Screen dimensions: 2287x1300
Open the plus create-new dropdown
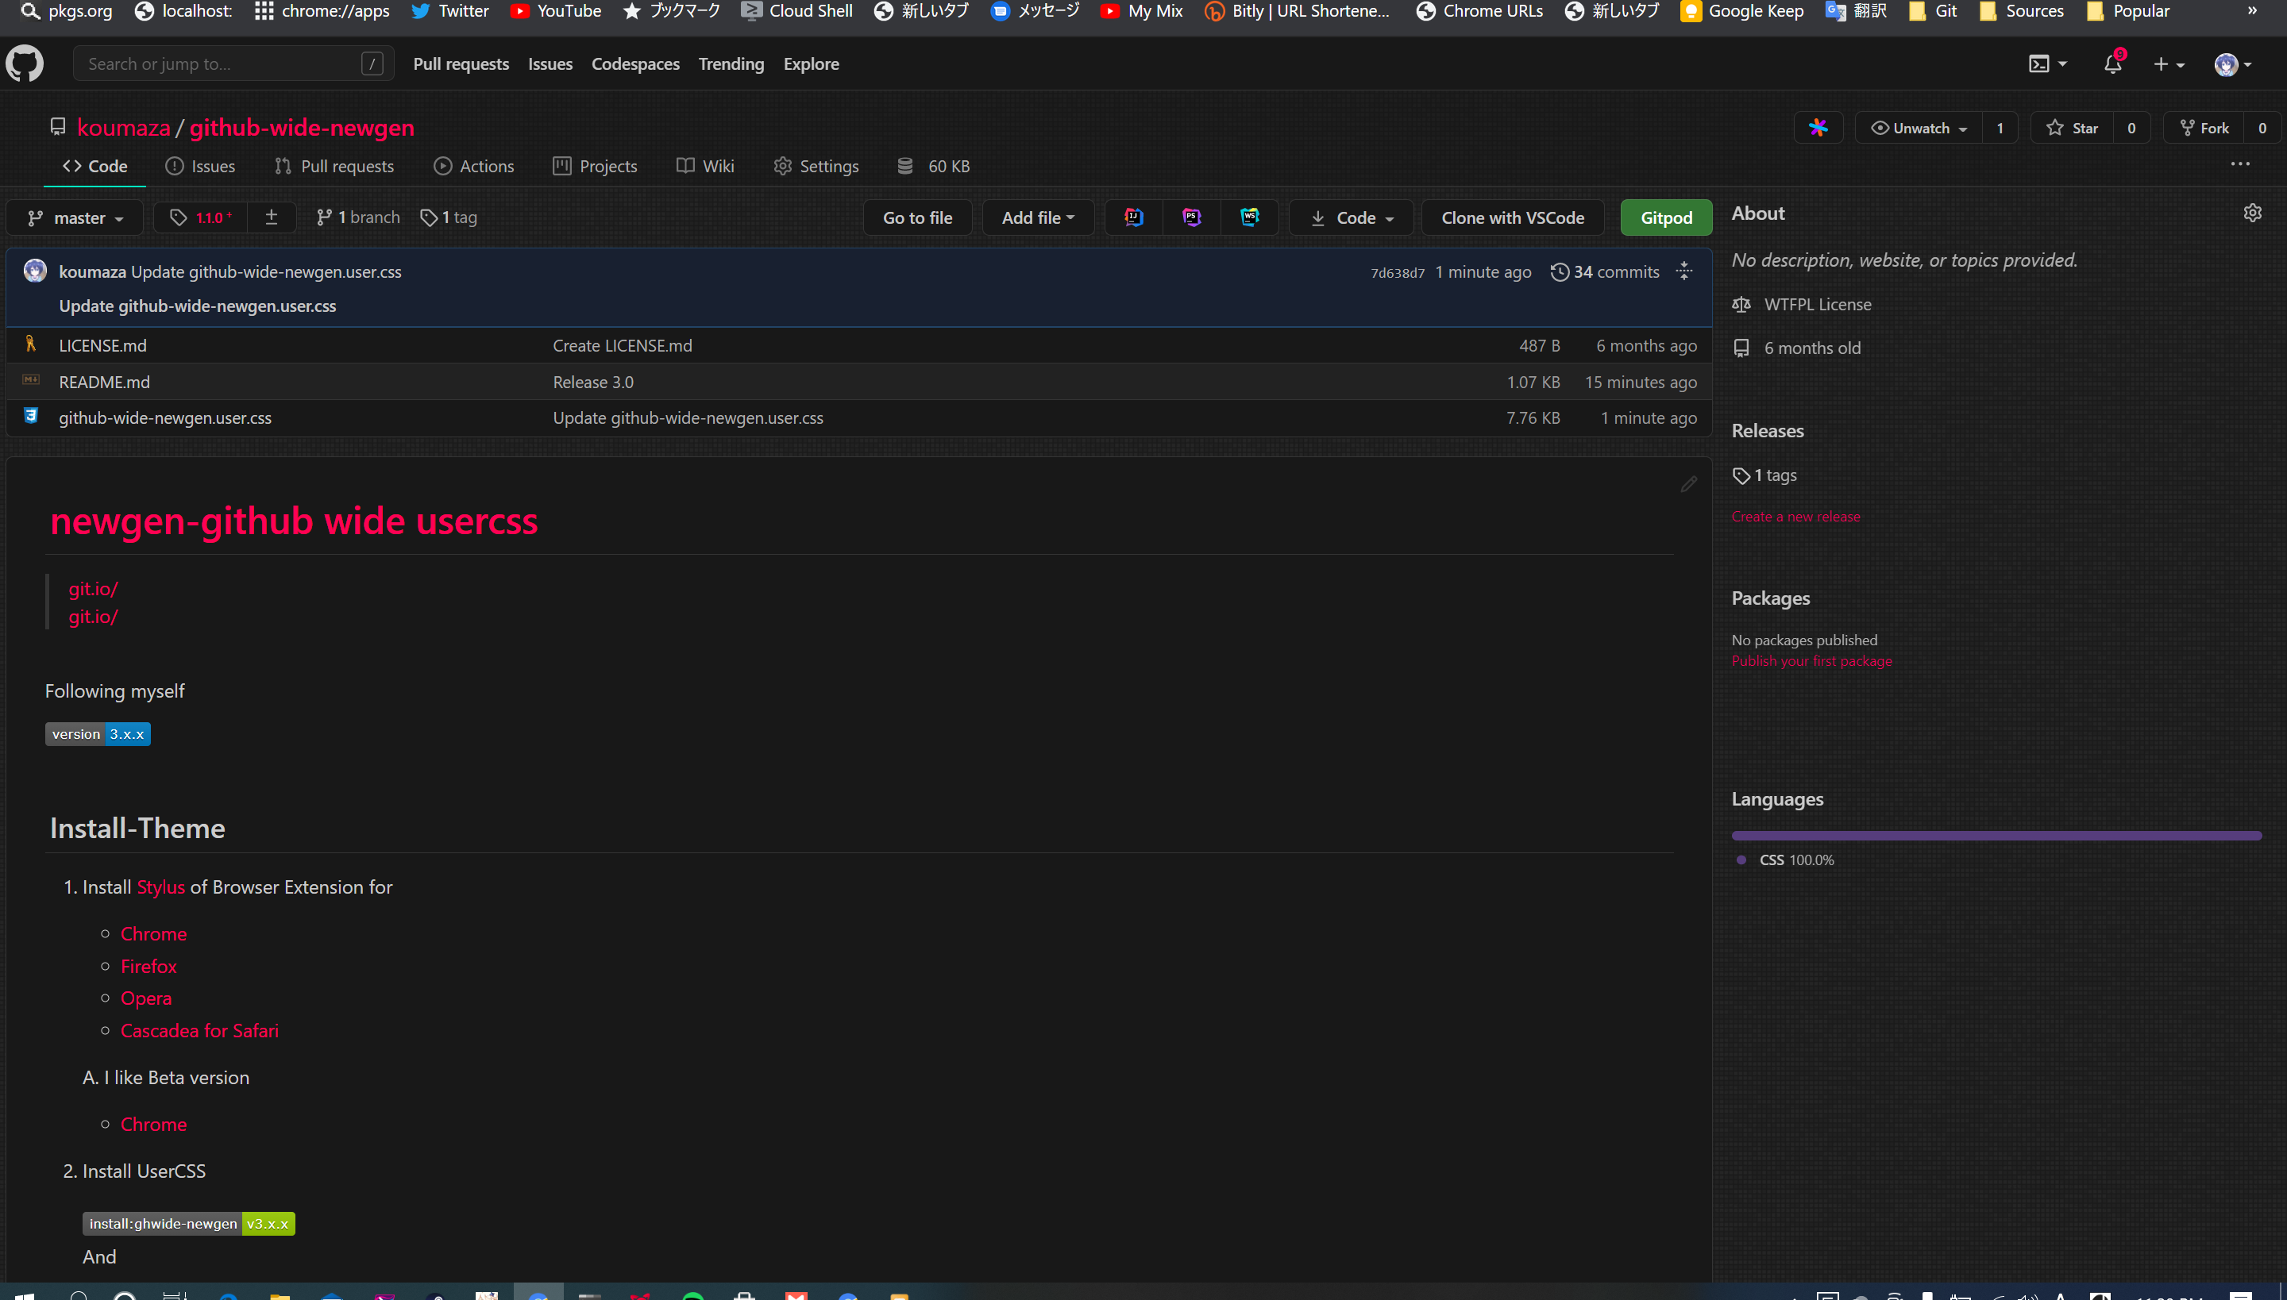pos(2169,63)
